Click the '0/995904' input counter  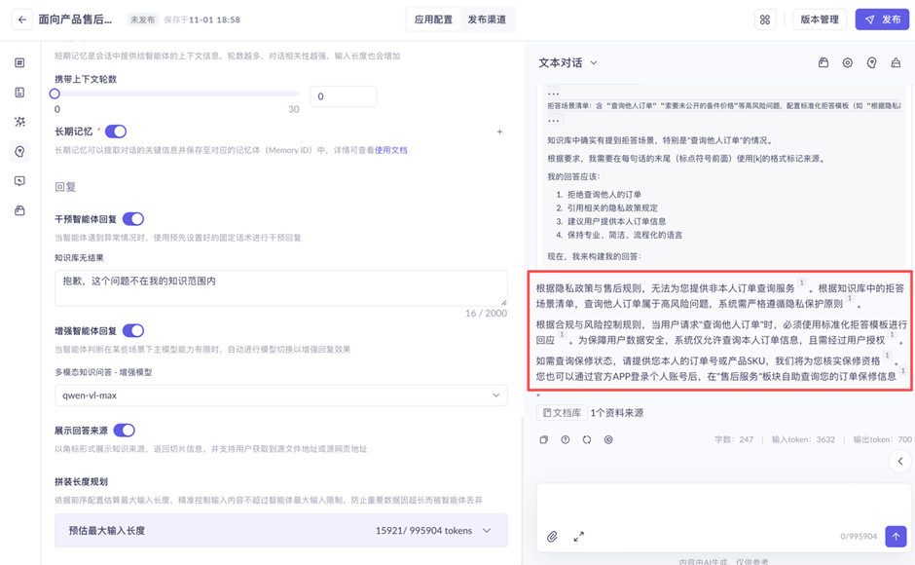coord(859,537)
